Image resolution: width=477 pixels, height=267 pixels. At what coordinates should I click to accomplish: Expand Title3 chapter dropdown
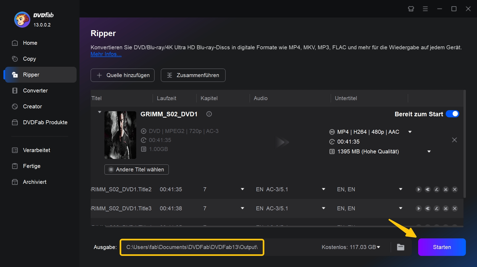pos(242,208)
